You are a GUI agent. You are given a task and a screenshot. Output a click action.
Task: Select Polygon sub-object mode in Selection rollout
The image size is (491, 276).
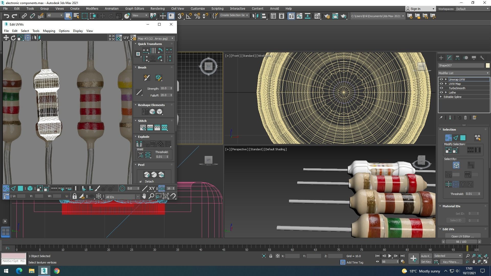463,138
